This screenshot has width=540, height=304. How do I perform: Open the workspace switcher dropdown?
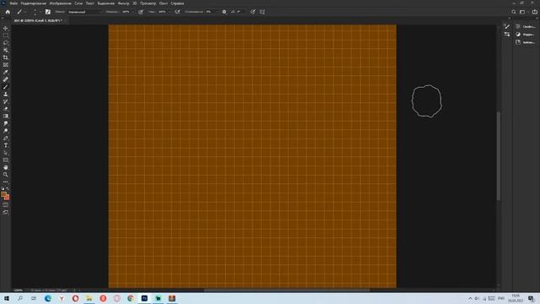523,12
